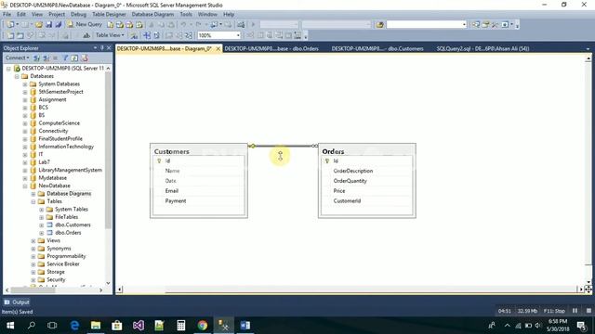Image resolution: width=595 pixels, height=334 pixels.
Task: Click the Connect Object Explorer icon
Action: point(37,58)
